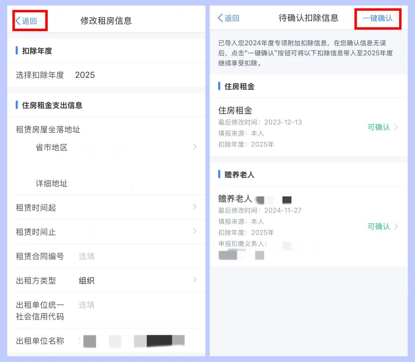Select the 选择扣除年度 2025 row
This screenshot has height=362, width=415.
pyautogui.click(x=104, y=75)
